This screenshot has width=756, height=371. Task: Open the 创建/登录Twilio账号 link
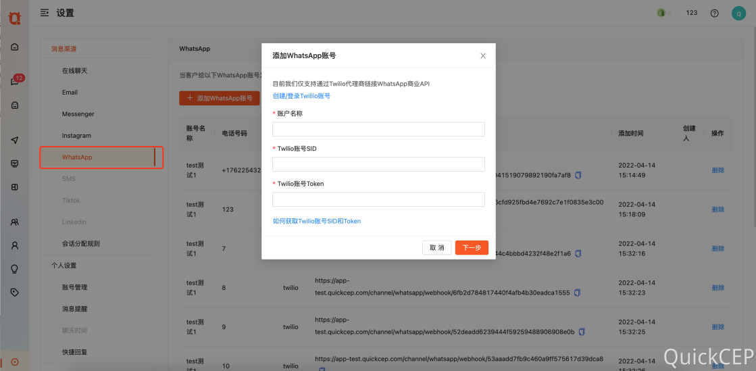click(301, 96)
